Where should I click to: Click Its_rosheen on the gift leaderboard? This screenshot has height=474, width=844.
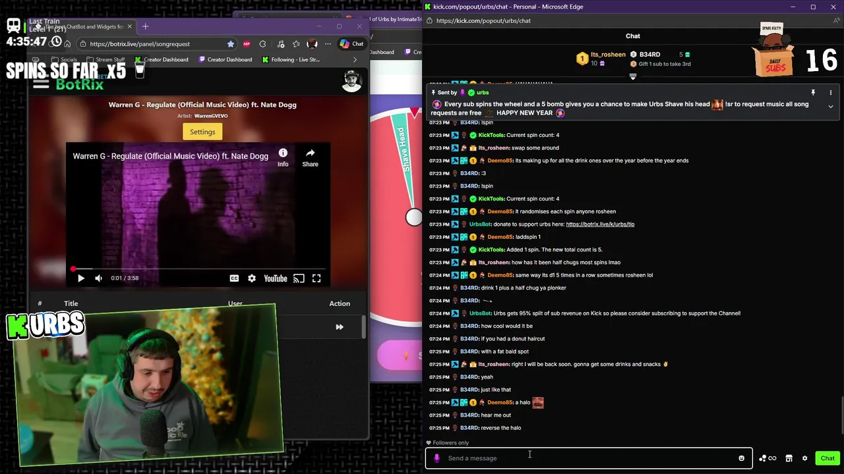pyautogui.click(x=608, y=55)
